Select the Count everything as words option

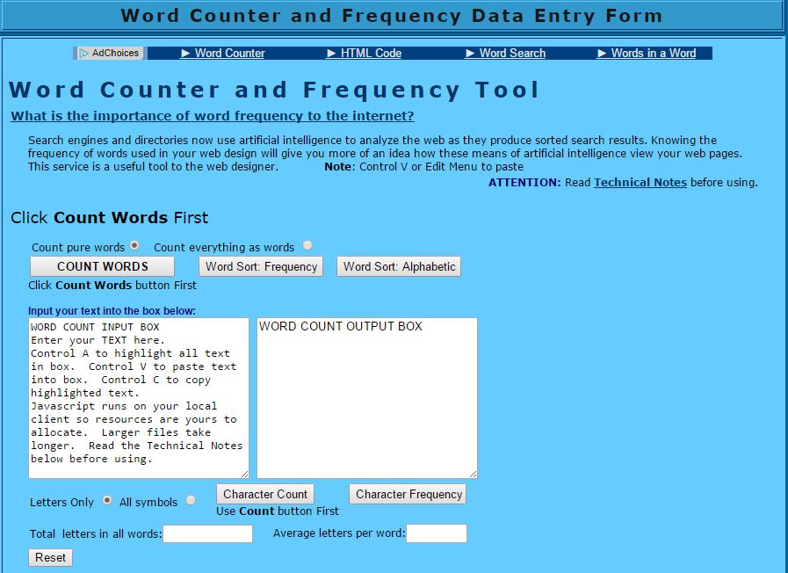[307, 245]
